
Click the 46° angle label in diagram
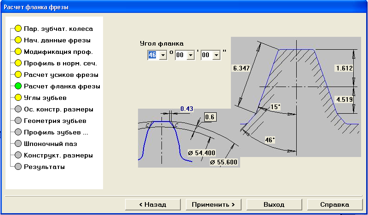pyautogui.click(x=270, y=140)
